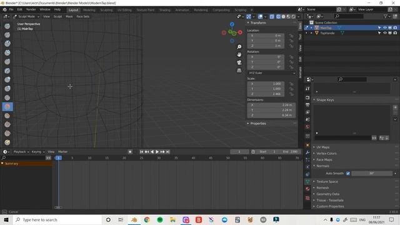
Task: Click the Scene Collection icon in outliner
Action: pyautogui.click(x=311, y=22)
